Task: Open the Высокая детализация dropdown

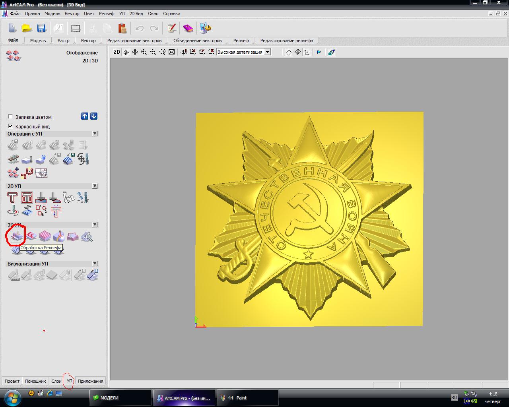Action: click(268, 52)
